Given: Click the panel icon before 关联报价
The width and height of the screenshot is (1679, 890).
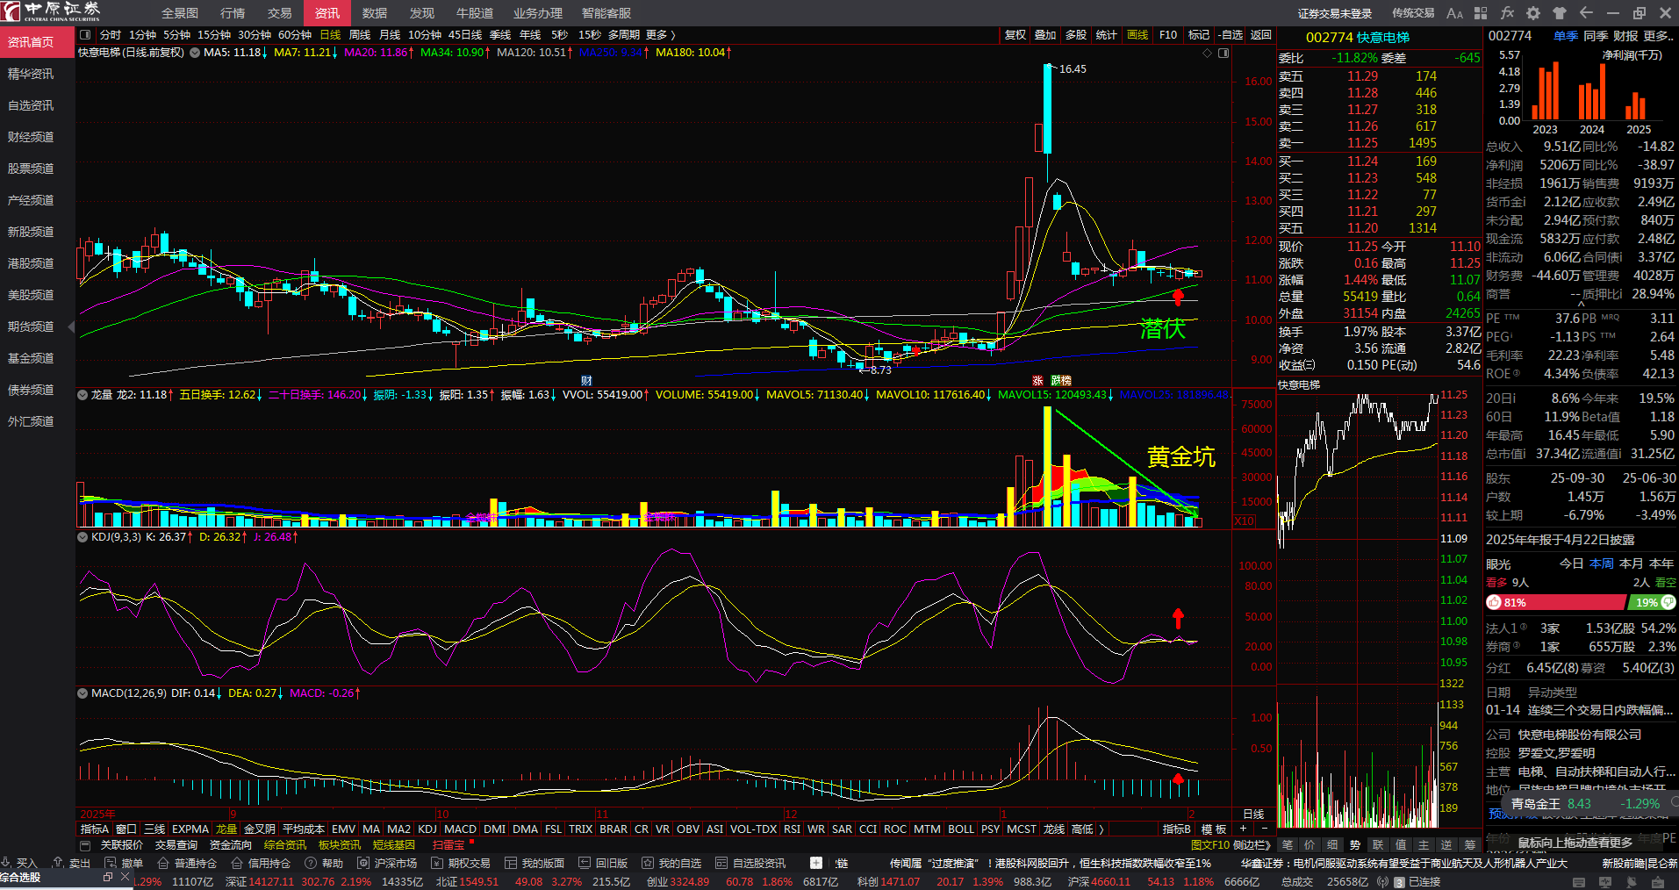Looking at the screenshot, I should click(x=85, y=845).
